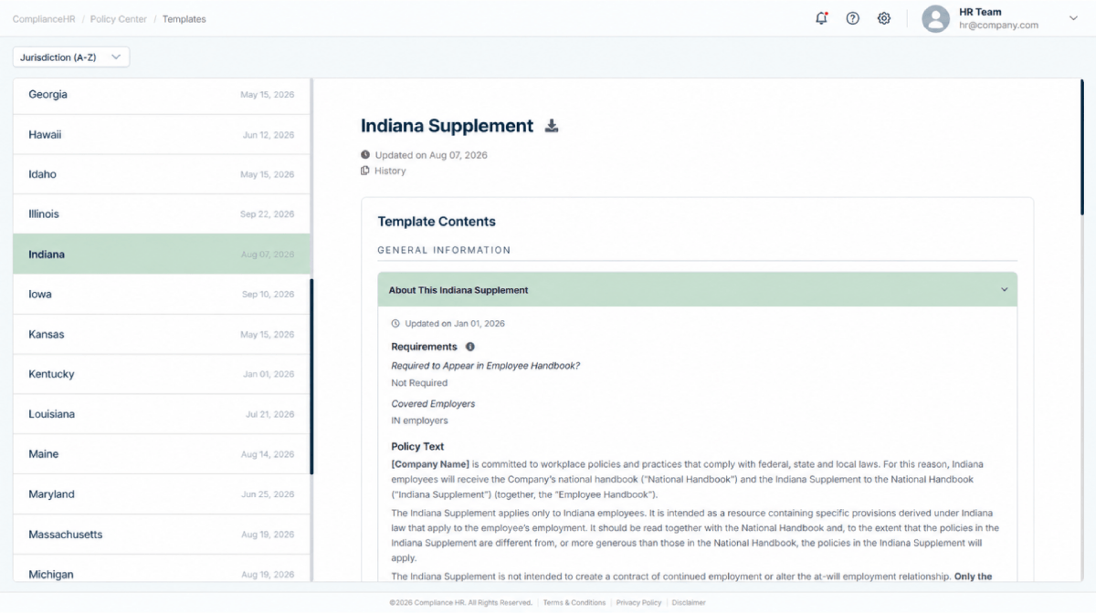Go to Policy Center breadcrumb
Image resolution: width=1096 pixels, height=613 pixels.
coord(119,19)
